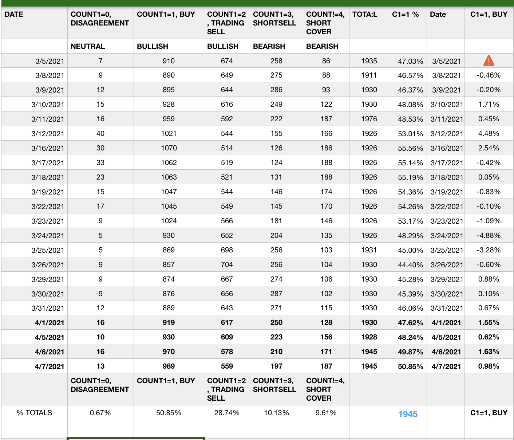This screenshot has height=440, width=514.
Task: Select the -0.83% change cell
Action: click(489, 192)
